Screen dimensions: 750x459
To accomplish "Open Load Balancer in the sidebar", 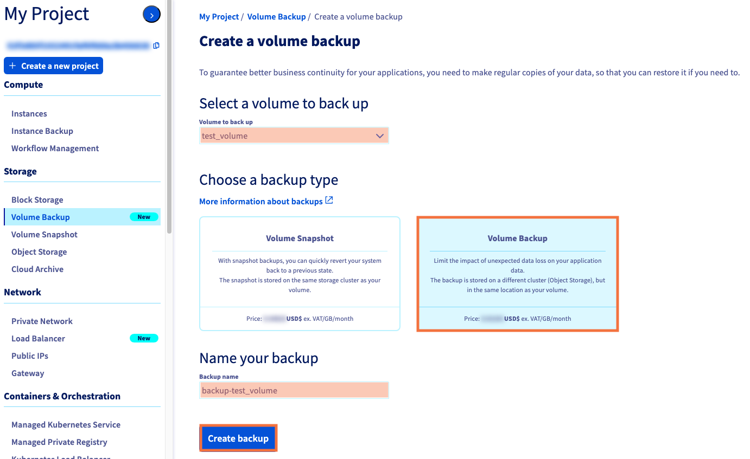I will tap(38, 339).
